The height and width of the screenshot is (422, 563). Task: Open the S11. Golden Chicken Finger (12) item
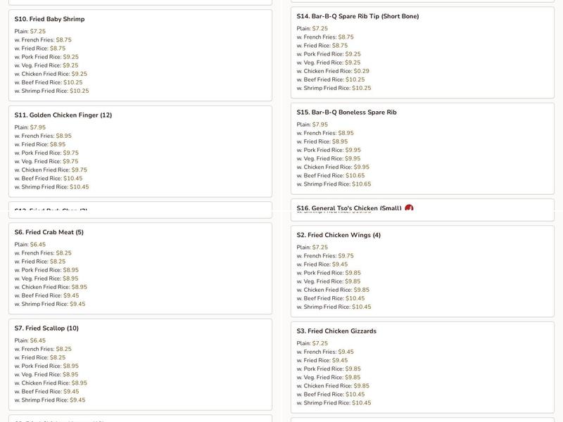[140, 151]
